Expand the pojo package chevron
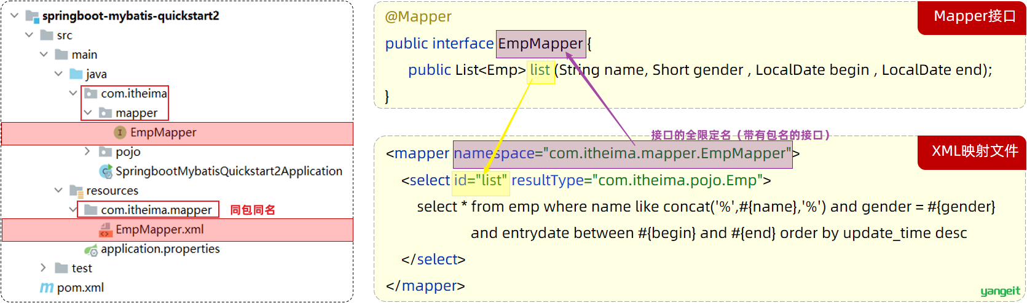 click(x=87, y=151)
